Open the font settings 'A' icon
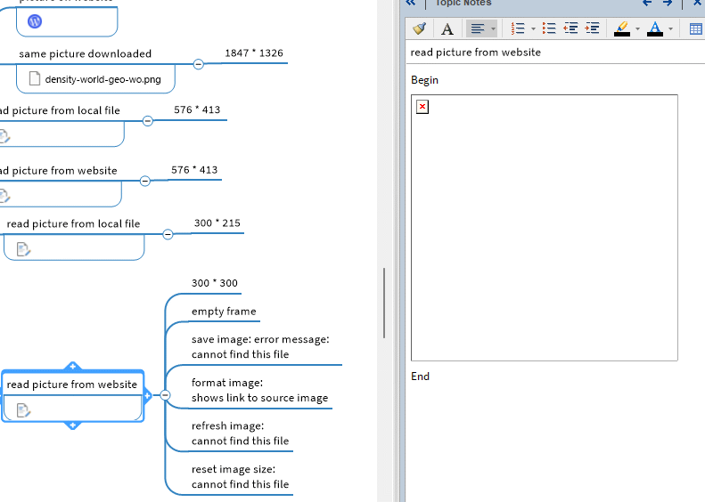This screenshot has height=502, width=705. 447,28
